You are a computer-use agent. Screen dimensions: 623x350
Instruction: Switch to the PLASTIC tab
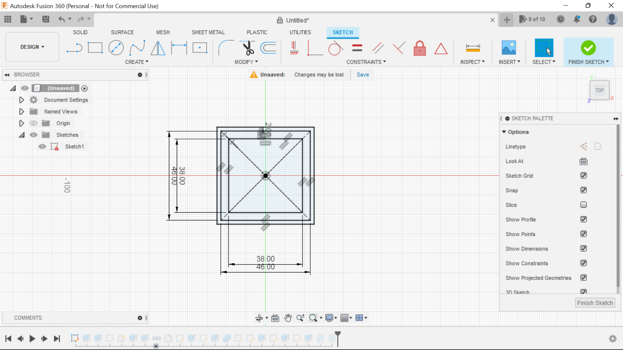pos(257,32)
